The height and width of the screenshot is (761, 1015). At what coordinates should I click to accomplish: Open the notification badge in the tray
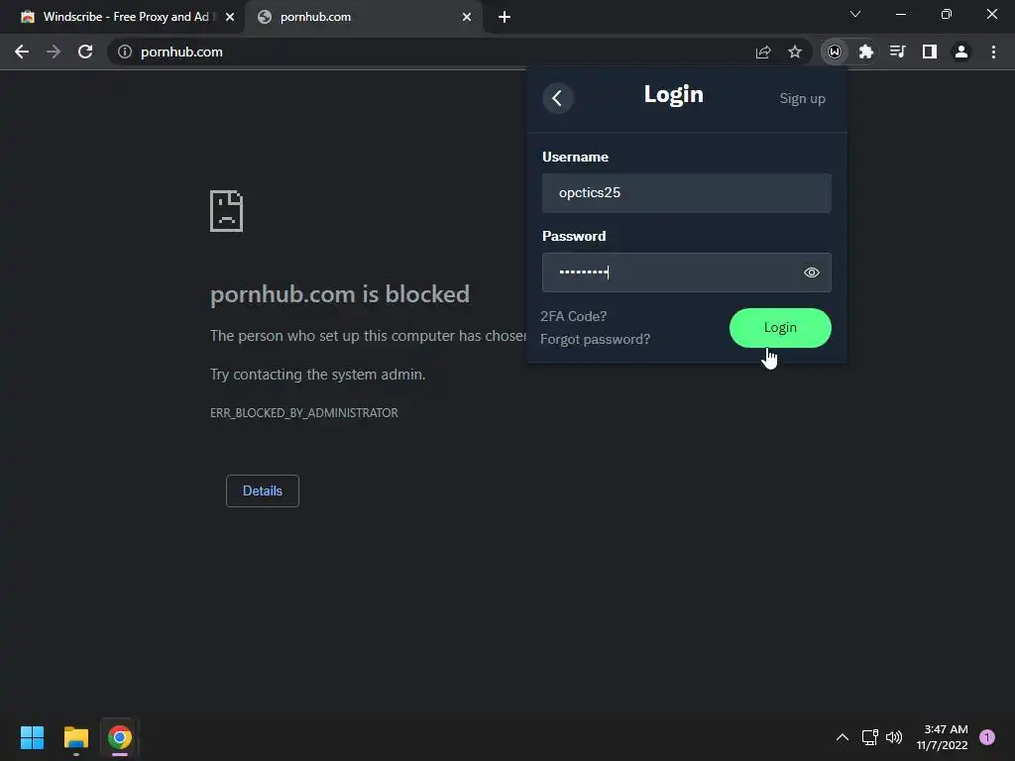click(987, 737)
